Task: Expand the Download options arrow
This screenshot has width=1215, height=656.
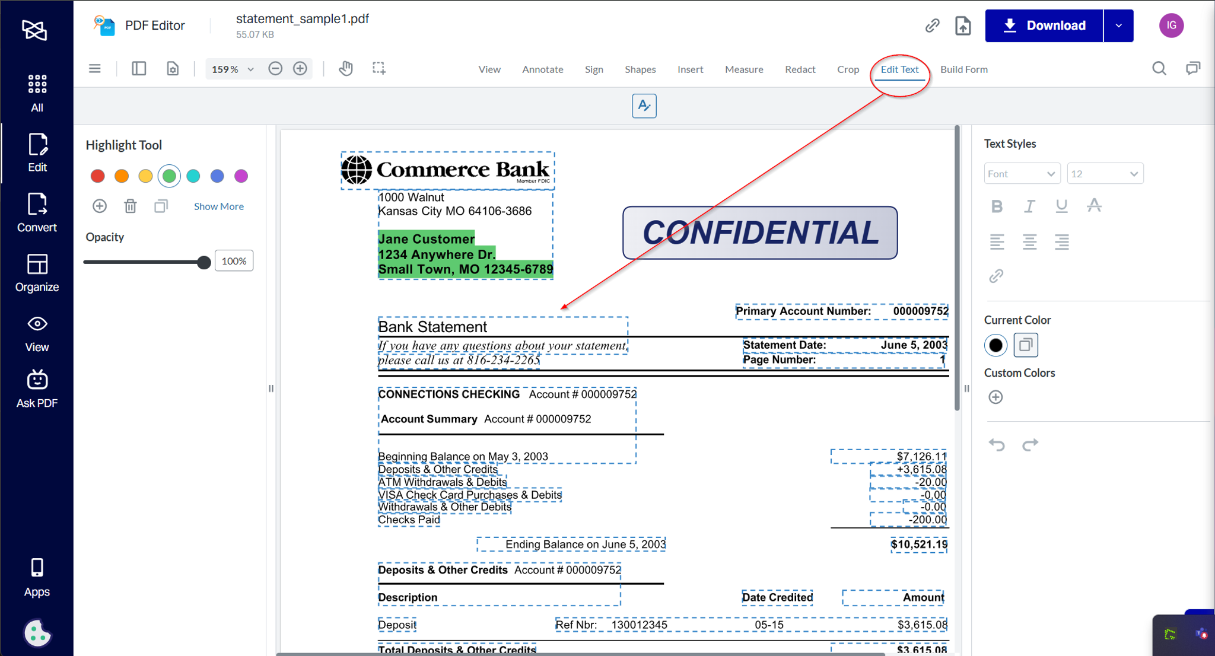Action: coord(1119,26)
